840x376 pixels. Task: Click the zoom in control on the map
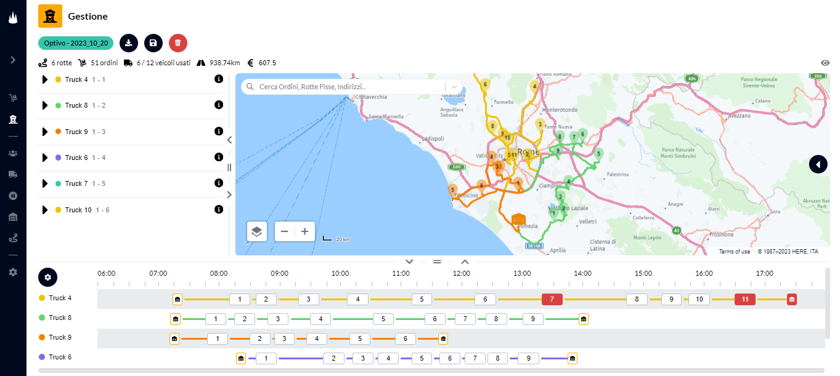304,231
